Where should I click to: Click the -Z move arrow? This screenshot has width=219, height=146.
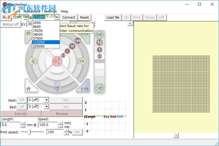(x=99, y=88)
